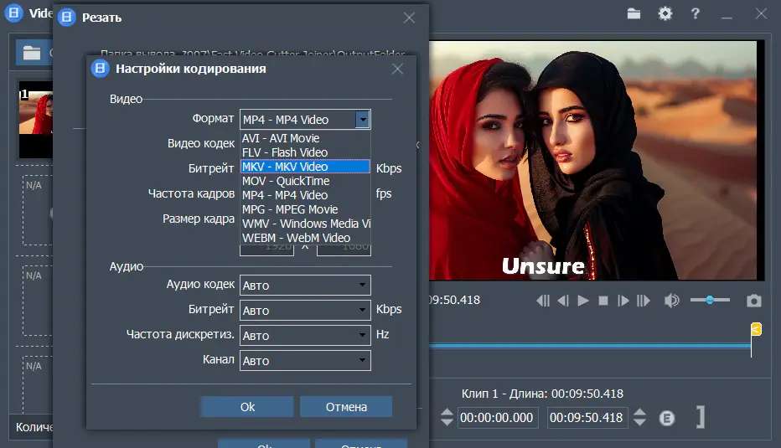Stop video playback
The height and width of the screenshot is (448, 781).
point(603,301)
